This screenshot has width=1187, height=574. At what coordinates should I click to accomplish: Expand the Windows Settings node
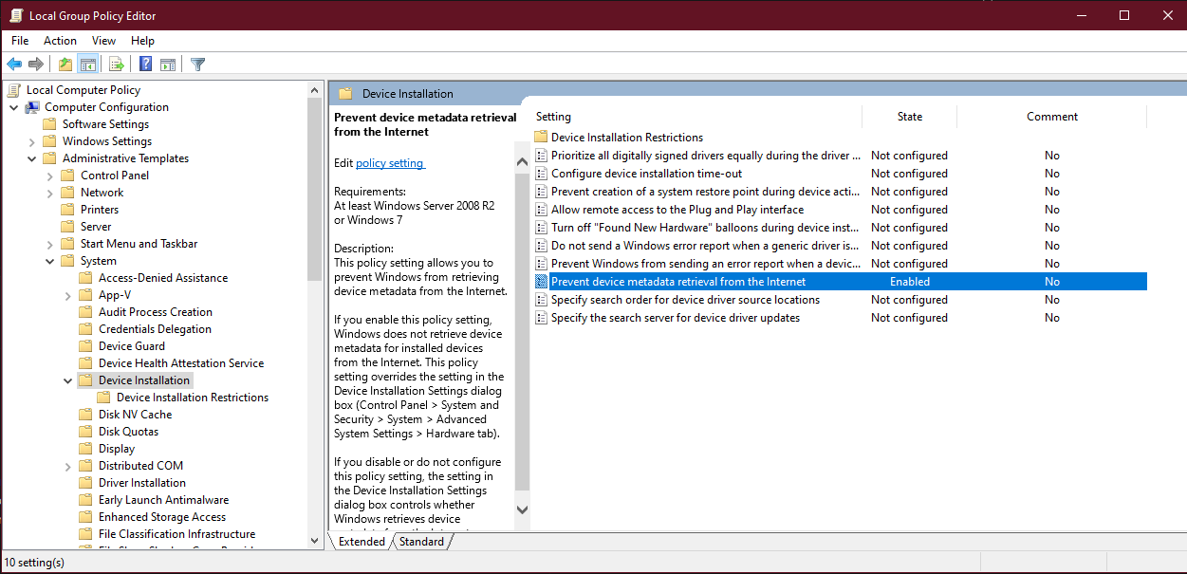click(31, 141)
